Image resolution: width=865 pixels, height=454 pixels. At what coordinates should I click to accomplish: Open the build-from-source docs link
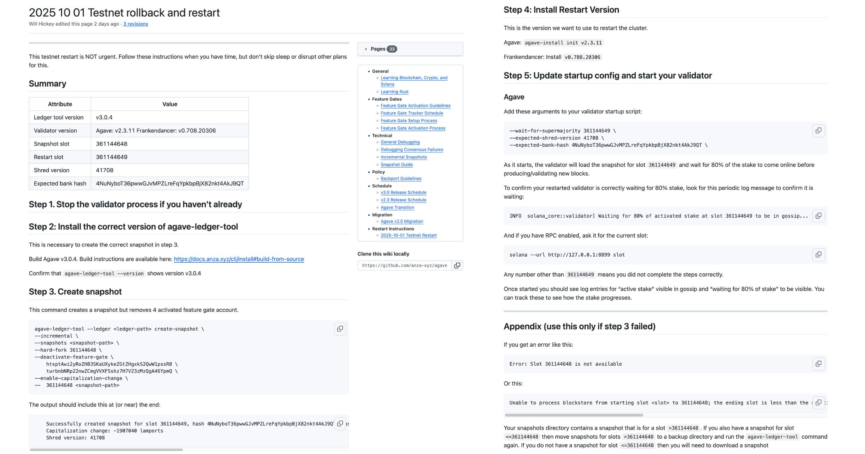point(239,259)
